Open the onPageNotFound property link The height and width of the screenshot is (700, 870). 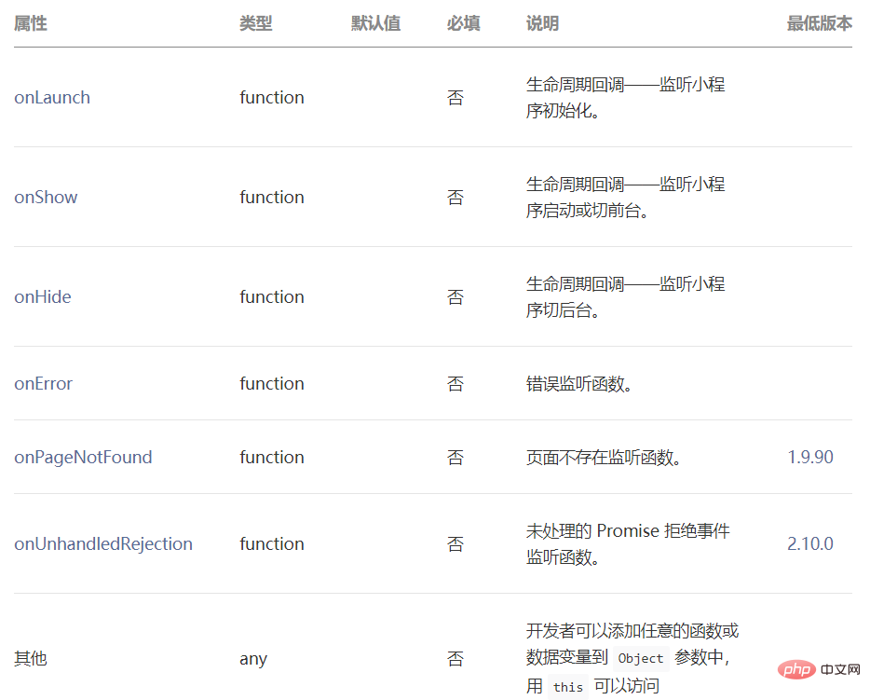click(x=83, y=457)
